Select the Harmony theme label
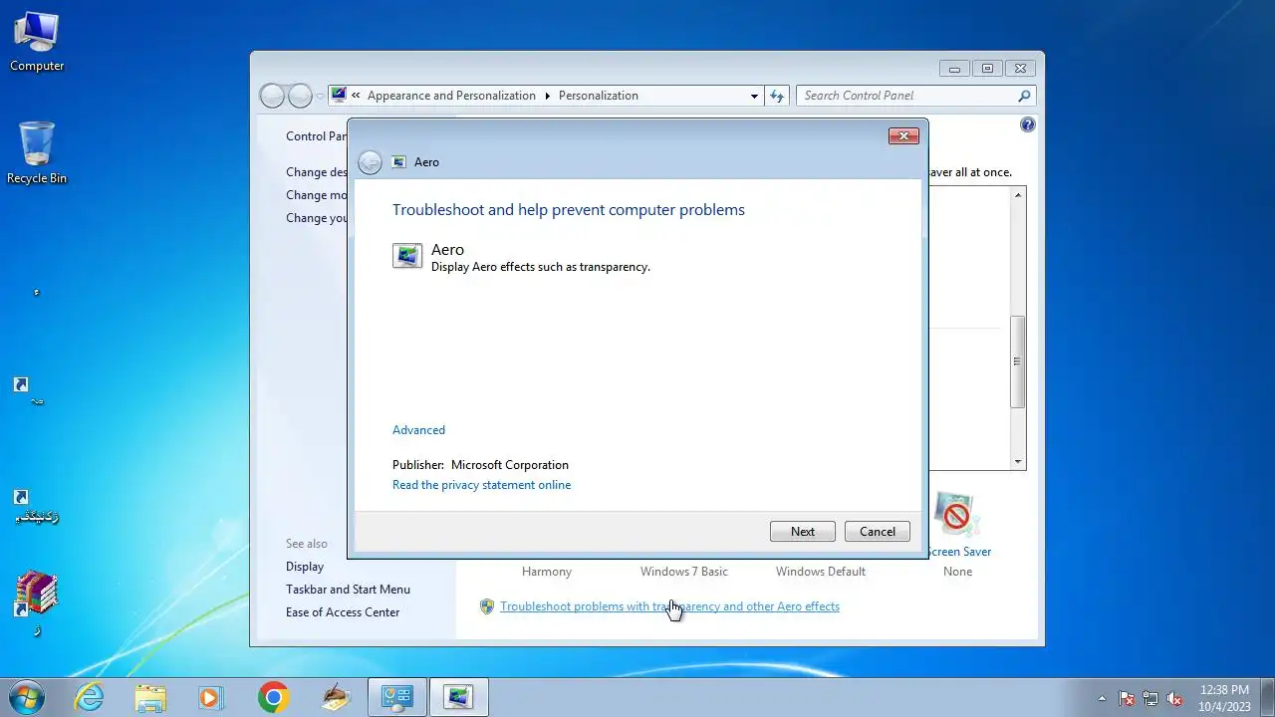This screenshot has width=1275, height=717. tap(547, 572)
